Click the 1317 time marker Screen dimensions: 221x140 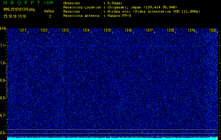coord(149,31)
